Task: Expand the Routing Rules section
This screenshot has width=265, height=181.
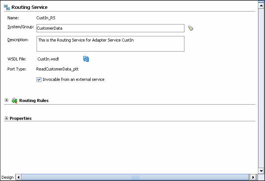Action: (x=6, y=100)
